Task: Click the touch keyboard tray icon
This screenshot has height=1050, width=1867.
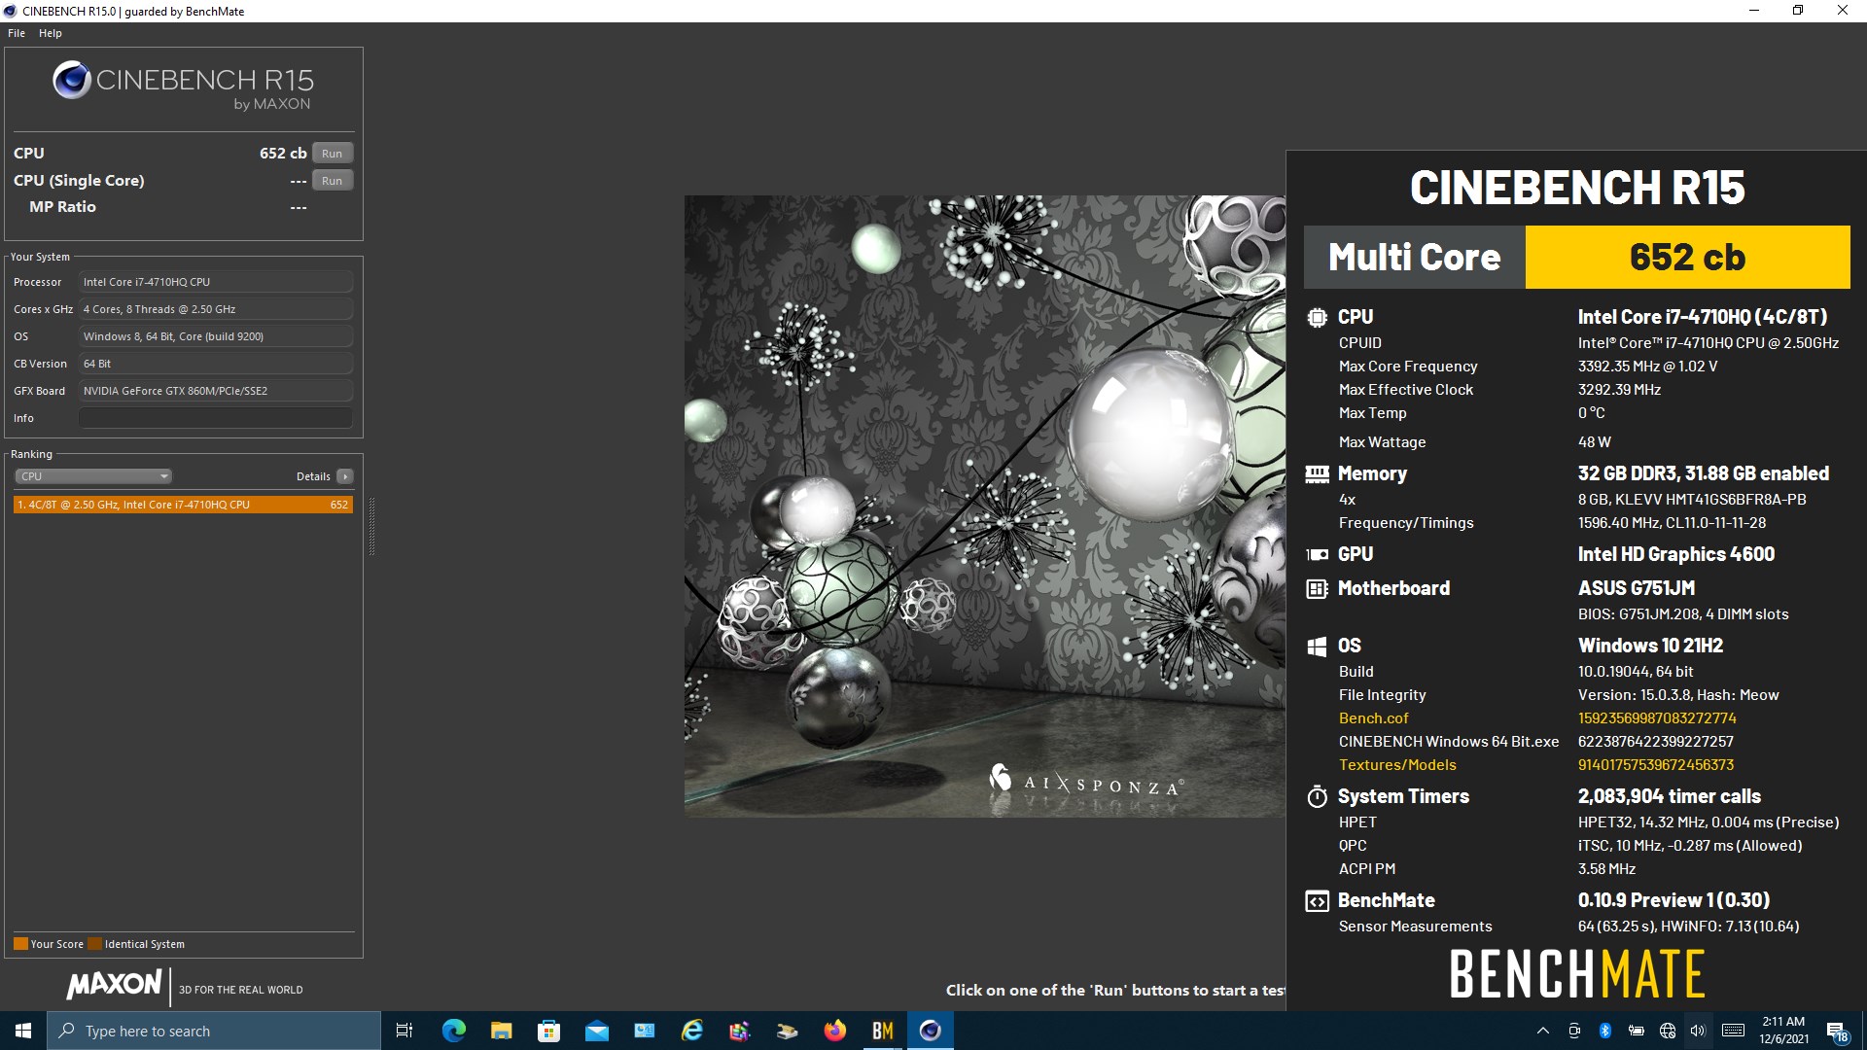Action: pos(1733,1031)
